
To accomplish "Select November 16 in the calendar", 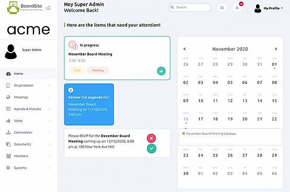I will (x=186, y=119).
